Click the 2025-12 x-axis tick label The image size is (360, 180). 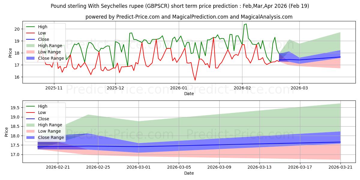point(115,88)
